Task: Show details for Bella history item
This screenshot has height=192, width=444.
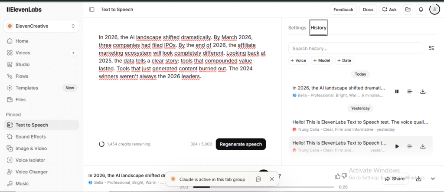Action: pos(410,91)
